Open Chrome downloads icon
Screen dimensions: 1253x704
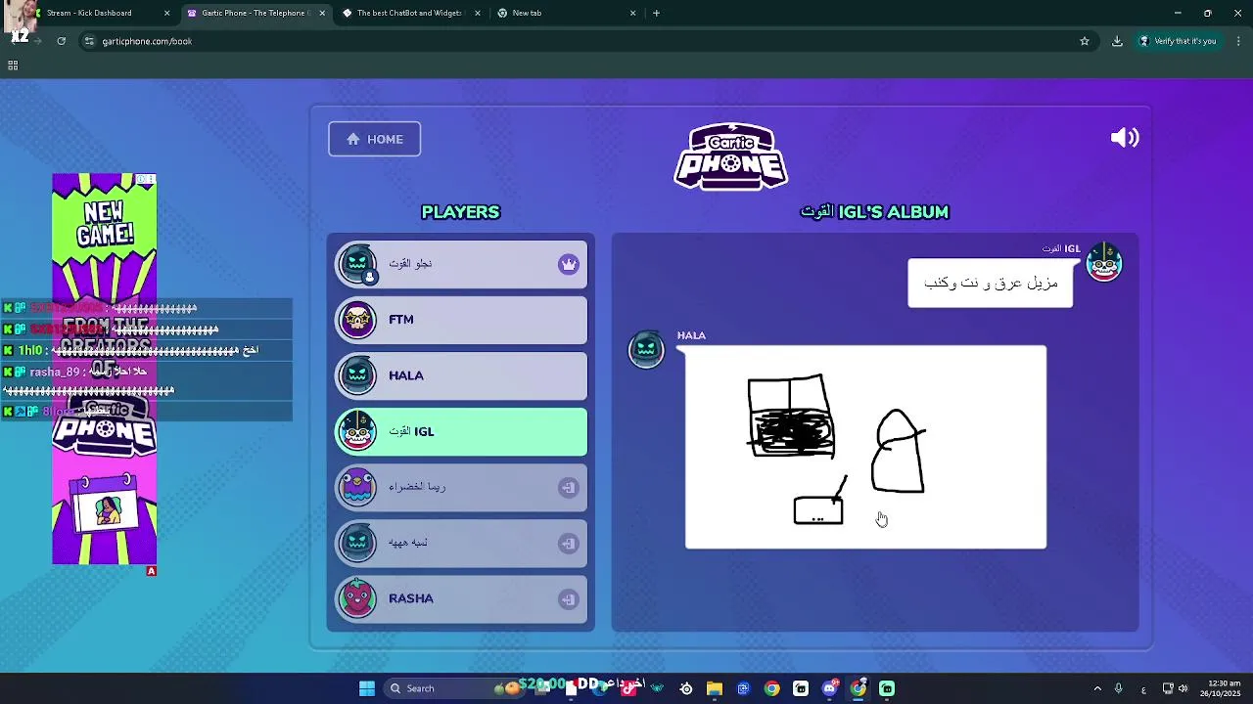click(x=1117, y=41)
